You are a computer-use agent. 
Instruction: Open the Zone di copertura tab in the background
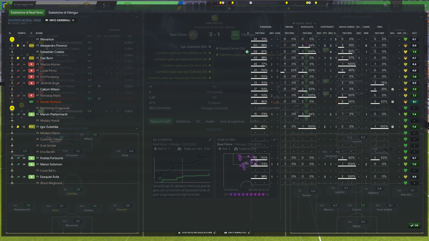pos(232,122)
